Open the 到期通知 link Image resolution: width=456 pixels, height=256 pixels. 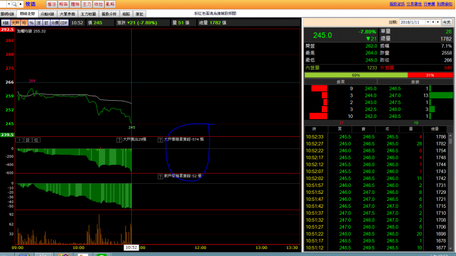445,4
